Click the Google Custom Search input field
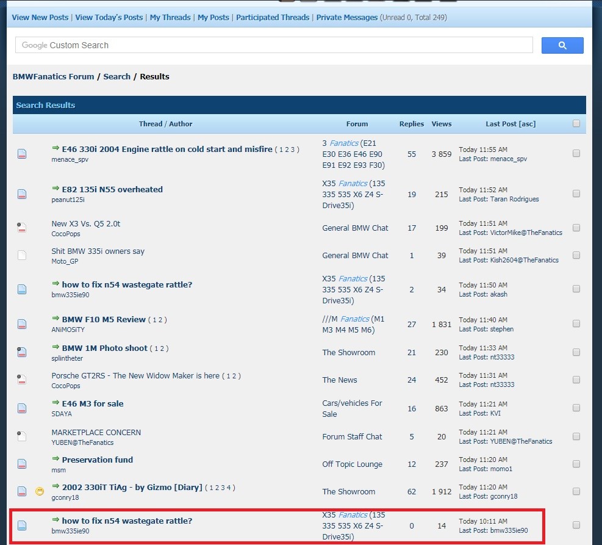 point(274,45)
